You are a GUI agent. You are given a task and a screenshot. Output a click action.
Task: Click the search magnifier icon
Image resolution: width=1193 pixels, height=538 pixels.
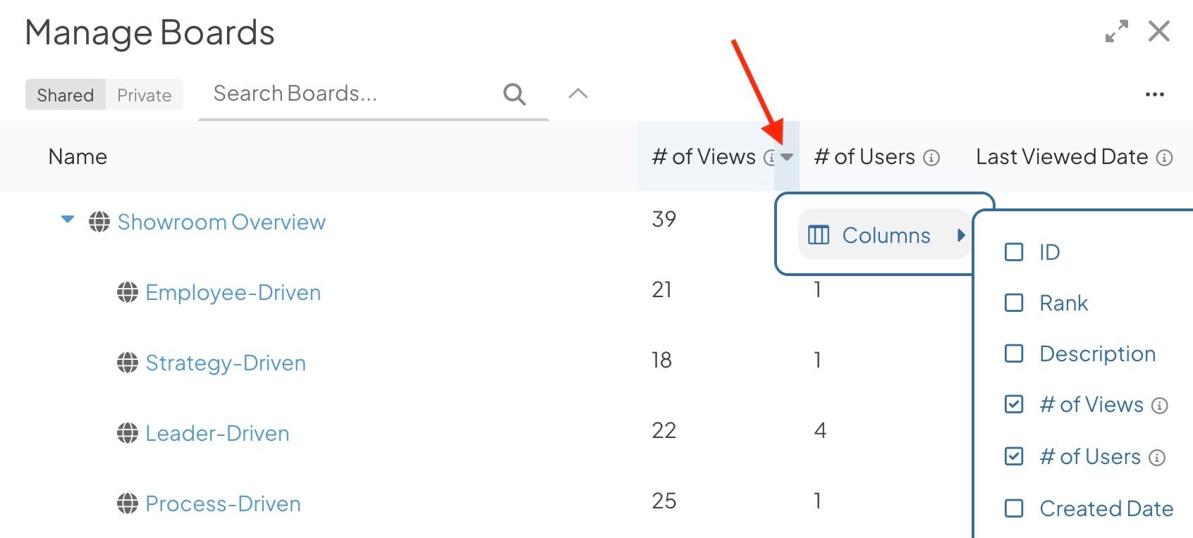[515, 94]
